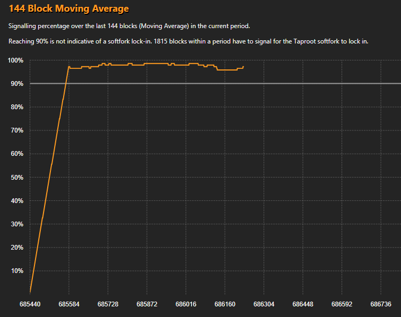Click block height label 685872
Viewport: 401px width, 317px height.
click(x=147, y=304)
